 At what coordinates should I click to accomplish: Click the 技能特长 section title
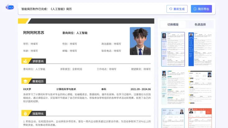(38, 114)
